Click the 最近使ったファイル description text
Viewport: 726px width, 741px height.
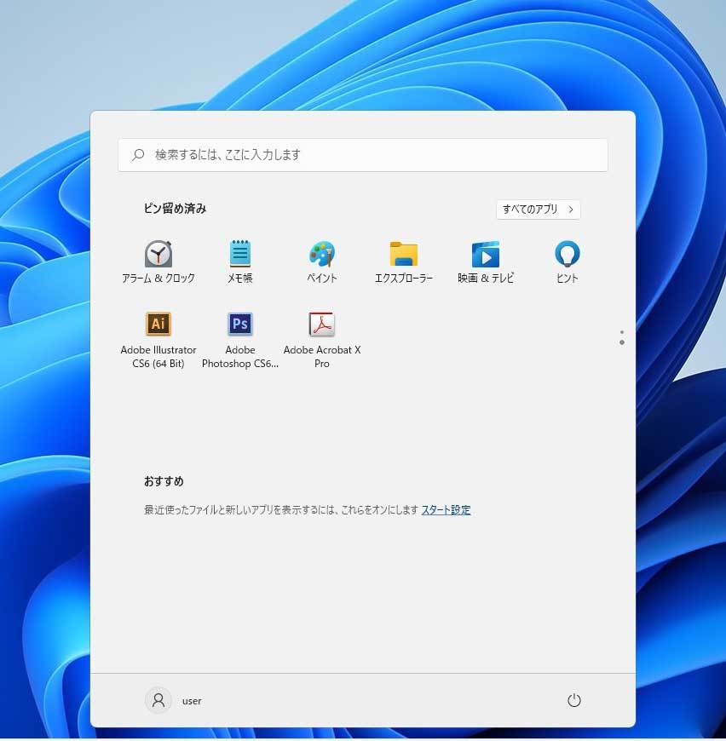[x=281, y=510]
